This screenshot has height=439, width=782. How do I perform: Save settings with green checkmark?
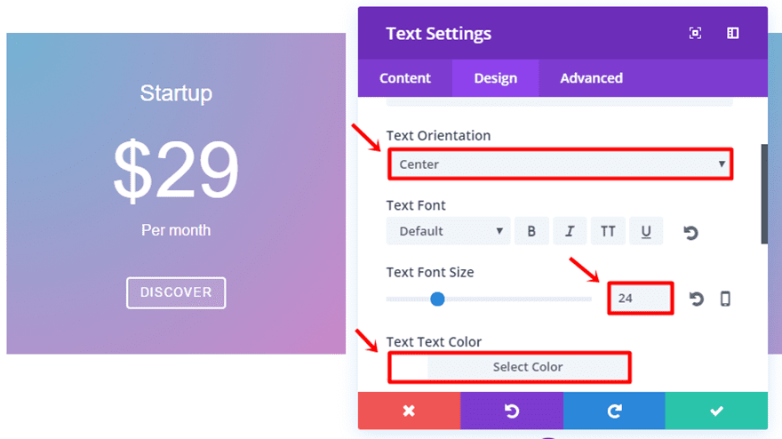[716, 411]
